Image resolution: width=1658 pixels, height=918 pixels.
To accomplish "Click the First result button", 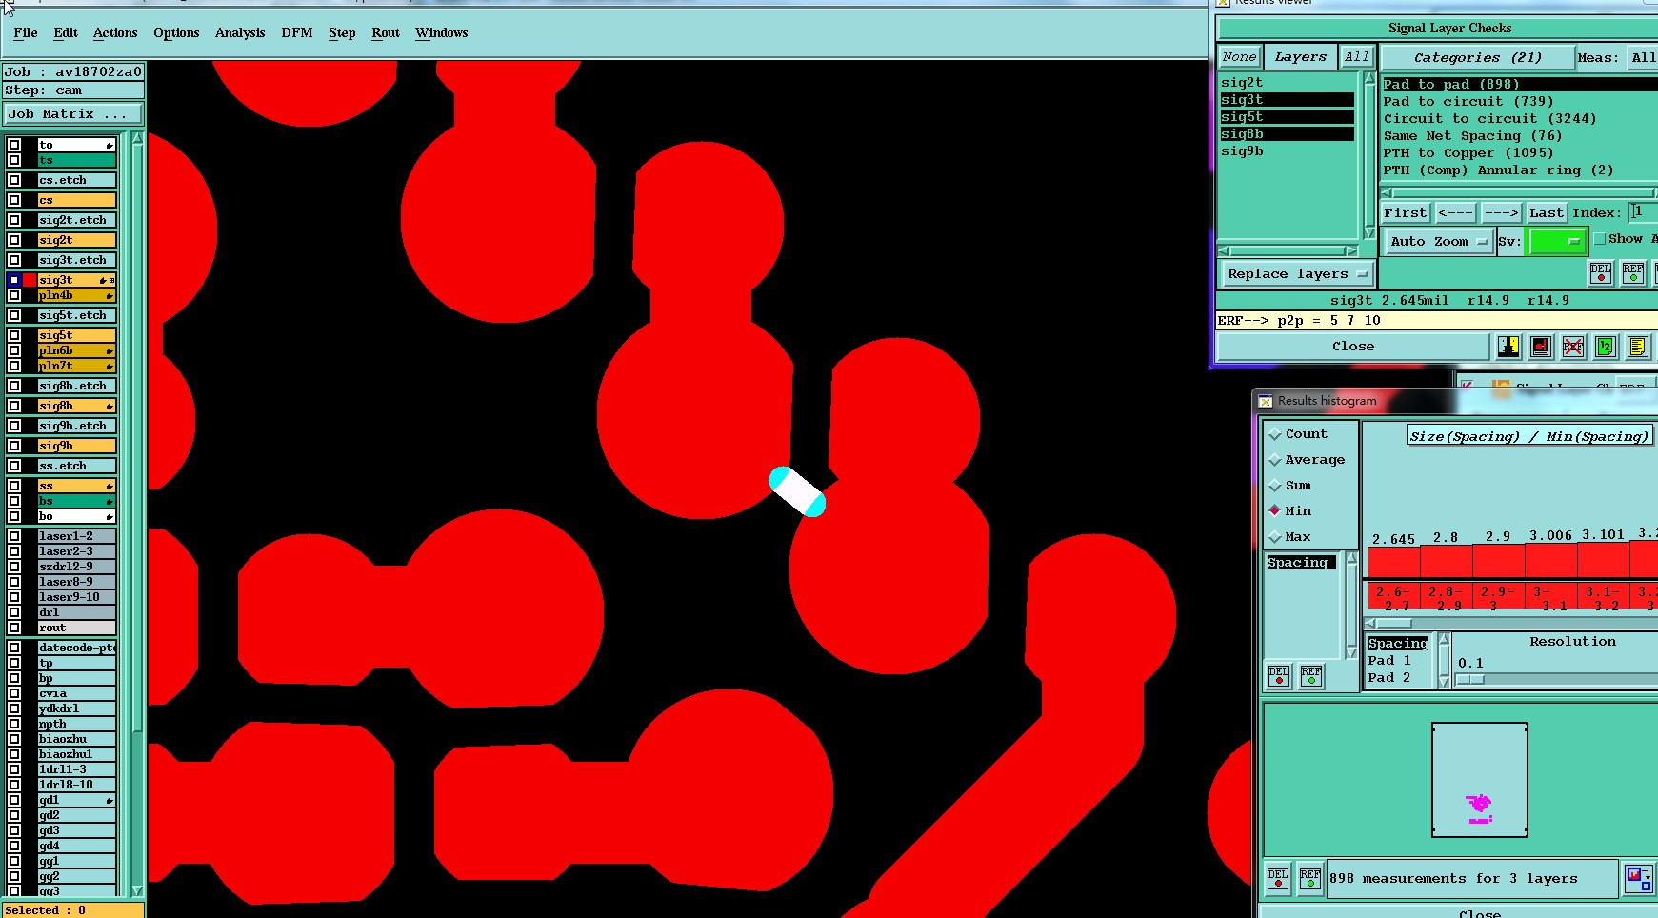I will point(1406,213).
